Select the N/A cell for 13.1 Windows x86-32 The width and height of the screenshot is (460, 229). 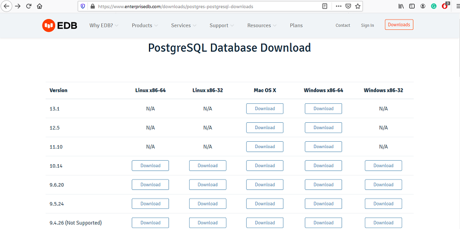384,108
